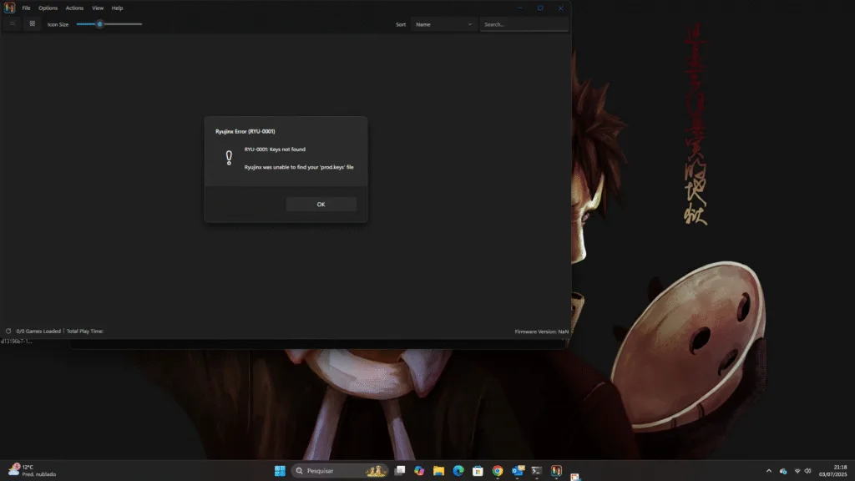Viewport: 855px width, 481px height.
Task: Open the clock showing 21:18
Action: click(832, 471)
